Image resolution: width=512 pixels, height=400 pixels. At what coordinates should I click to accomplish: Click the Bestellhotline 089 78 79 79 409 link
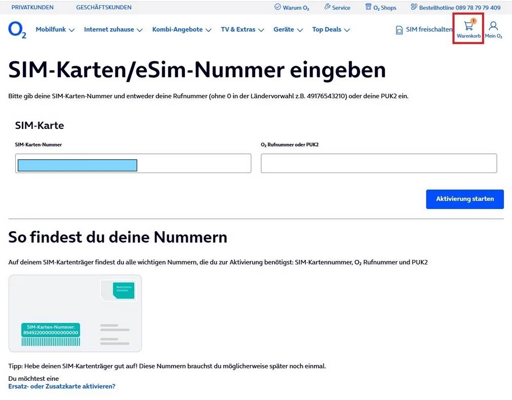click(459, 8)
